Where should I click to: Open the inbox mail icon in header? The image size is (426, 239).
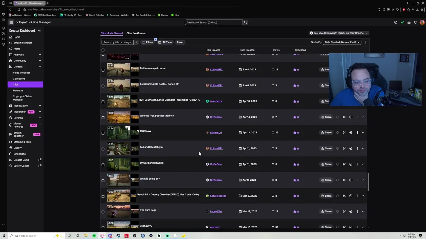(409, 22)
